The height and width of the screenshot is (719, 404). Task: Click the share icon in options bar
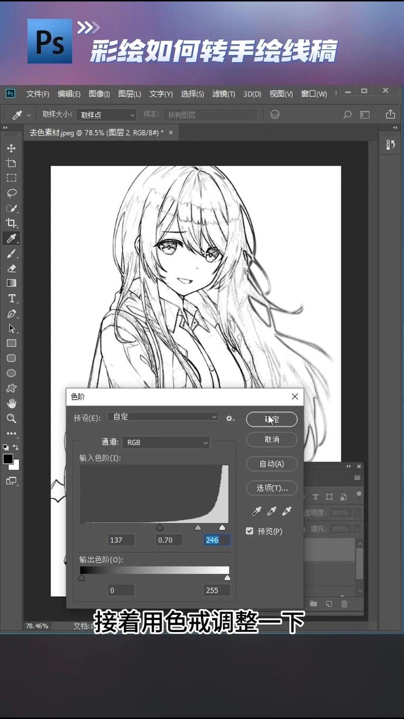(x=390, y=114)
